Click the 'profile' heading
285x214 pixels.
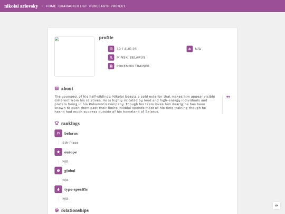click(x=106, y=38)
